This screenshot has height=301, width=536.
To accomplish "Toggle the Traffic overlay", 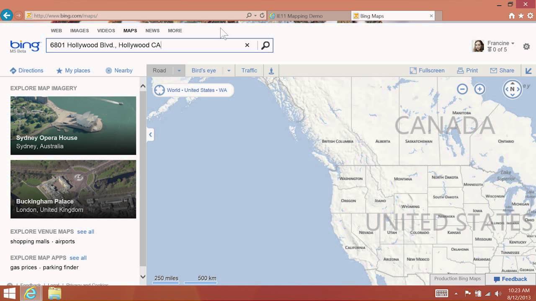I will [x=249, y=70].
